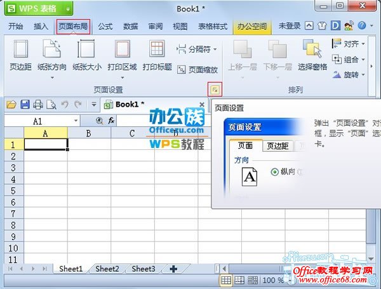The height and width of the screenshot is (289, 381).
Task: Click the 纸张方向 orientation icon
Action: pyautogui.click(x=52, y=50)
